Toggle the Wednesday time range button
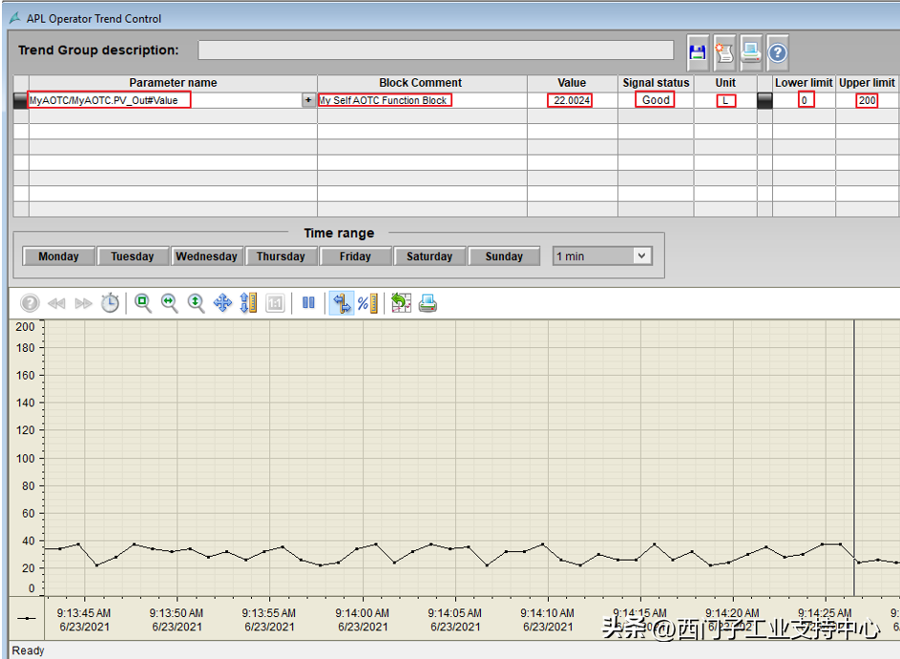Viewport: 900px width, 659px height. tap(206, 257)
